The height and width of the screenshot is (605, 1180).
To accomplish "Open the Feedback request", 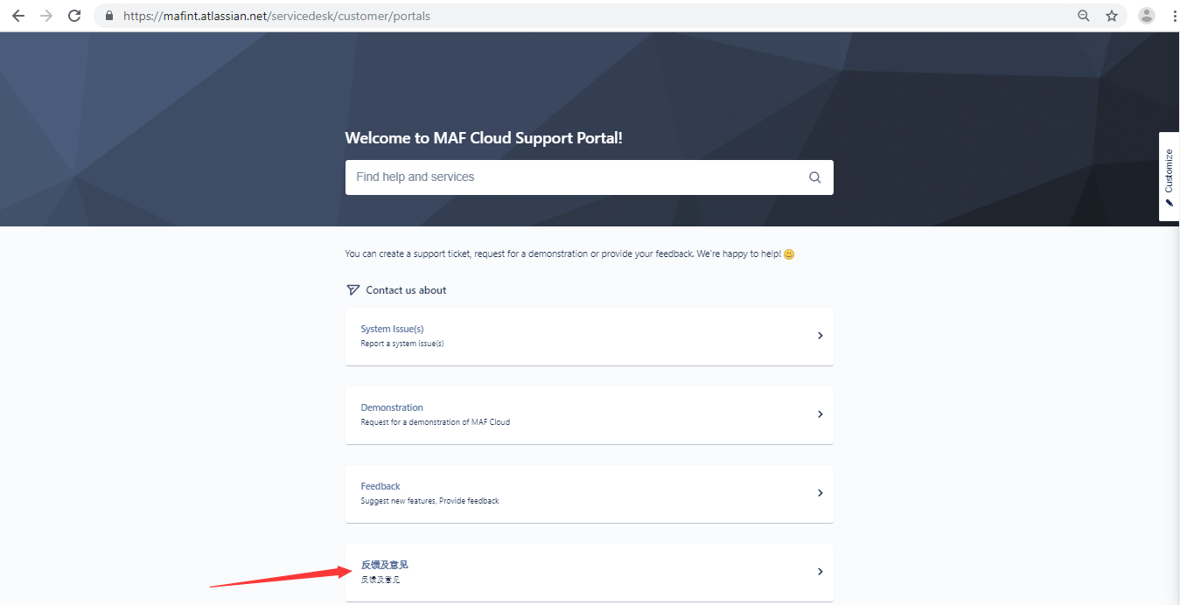I will pos(590,494).
